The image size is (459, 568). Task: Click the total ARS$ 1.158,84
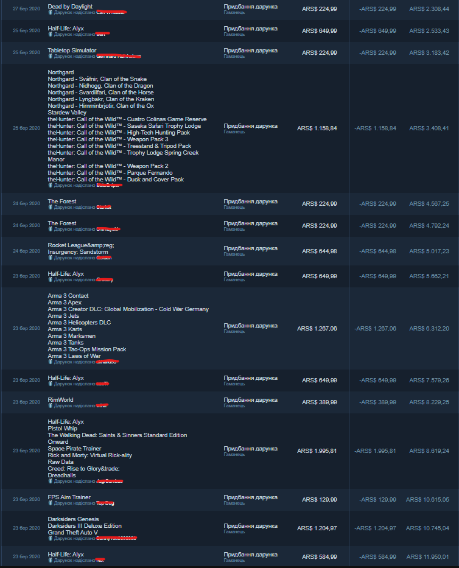click(x=317, y=128)
